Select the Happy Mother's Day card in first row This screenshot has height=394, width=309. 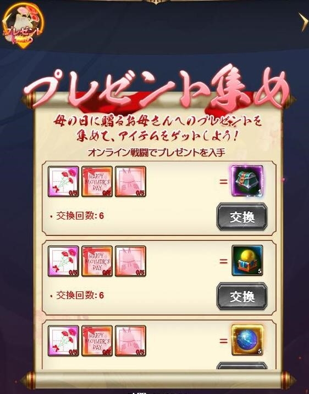(x=97, y=181)
